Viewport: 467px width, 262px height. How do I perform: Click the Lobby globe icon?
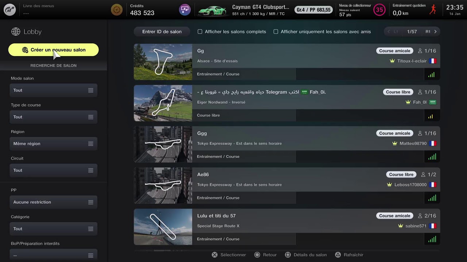pyautogui.click(x=16, y=32)
